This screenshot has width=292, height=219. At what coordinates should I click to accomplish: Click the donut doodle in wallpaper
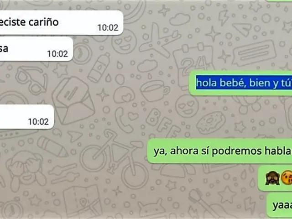[x=211, y=122]
